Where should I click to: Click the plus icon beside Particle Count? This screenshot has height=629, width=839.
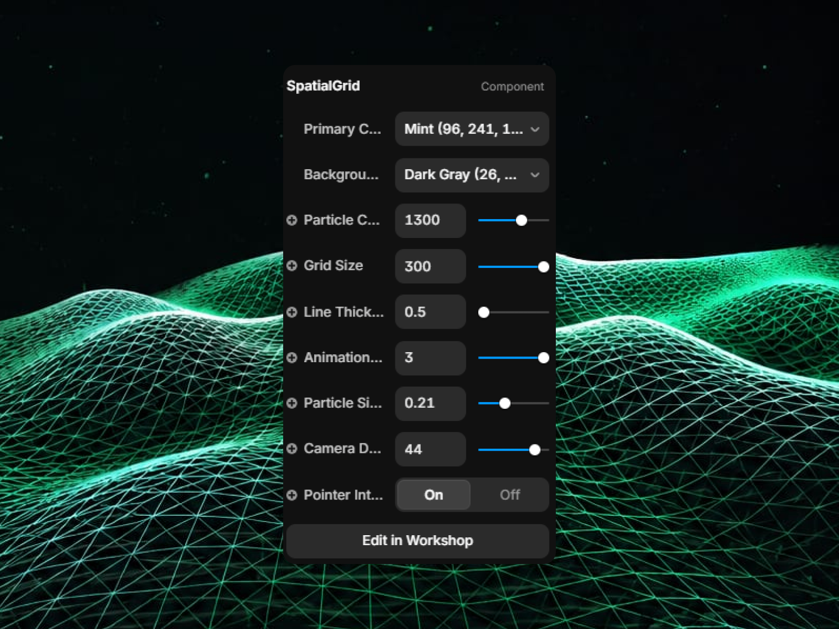coord(292,220)
